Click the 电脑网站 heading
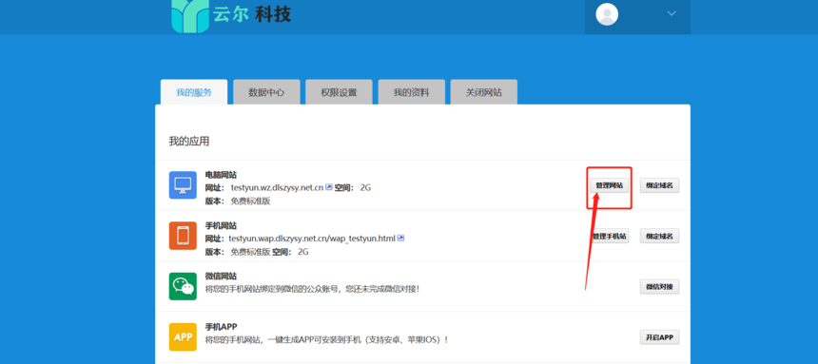The height and width of the screenshot is (364, 818). coord(221,175)
